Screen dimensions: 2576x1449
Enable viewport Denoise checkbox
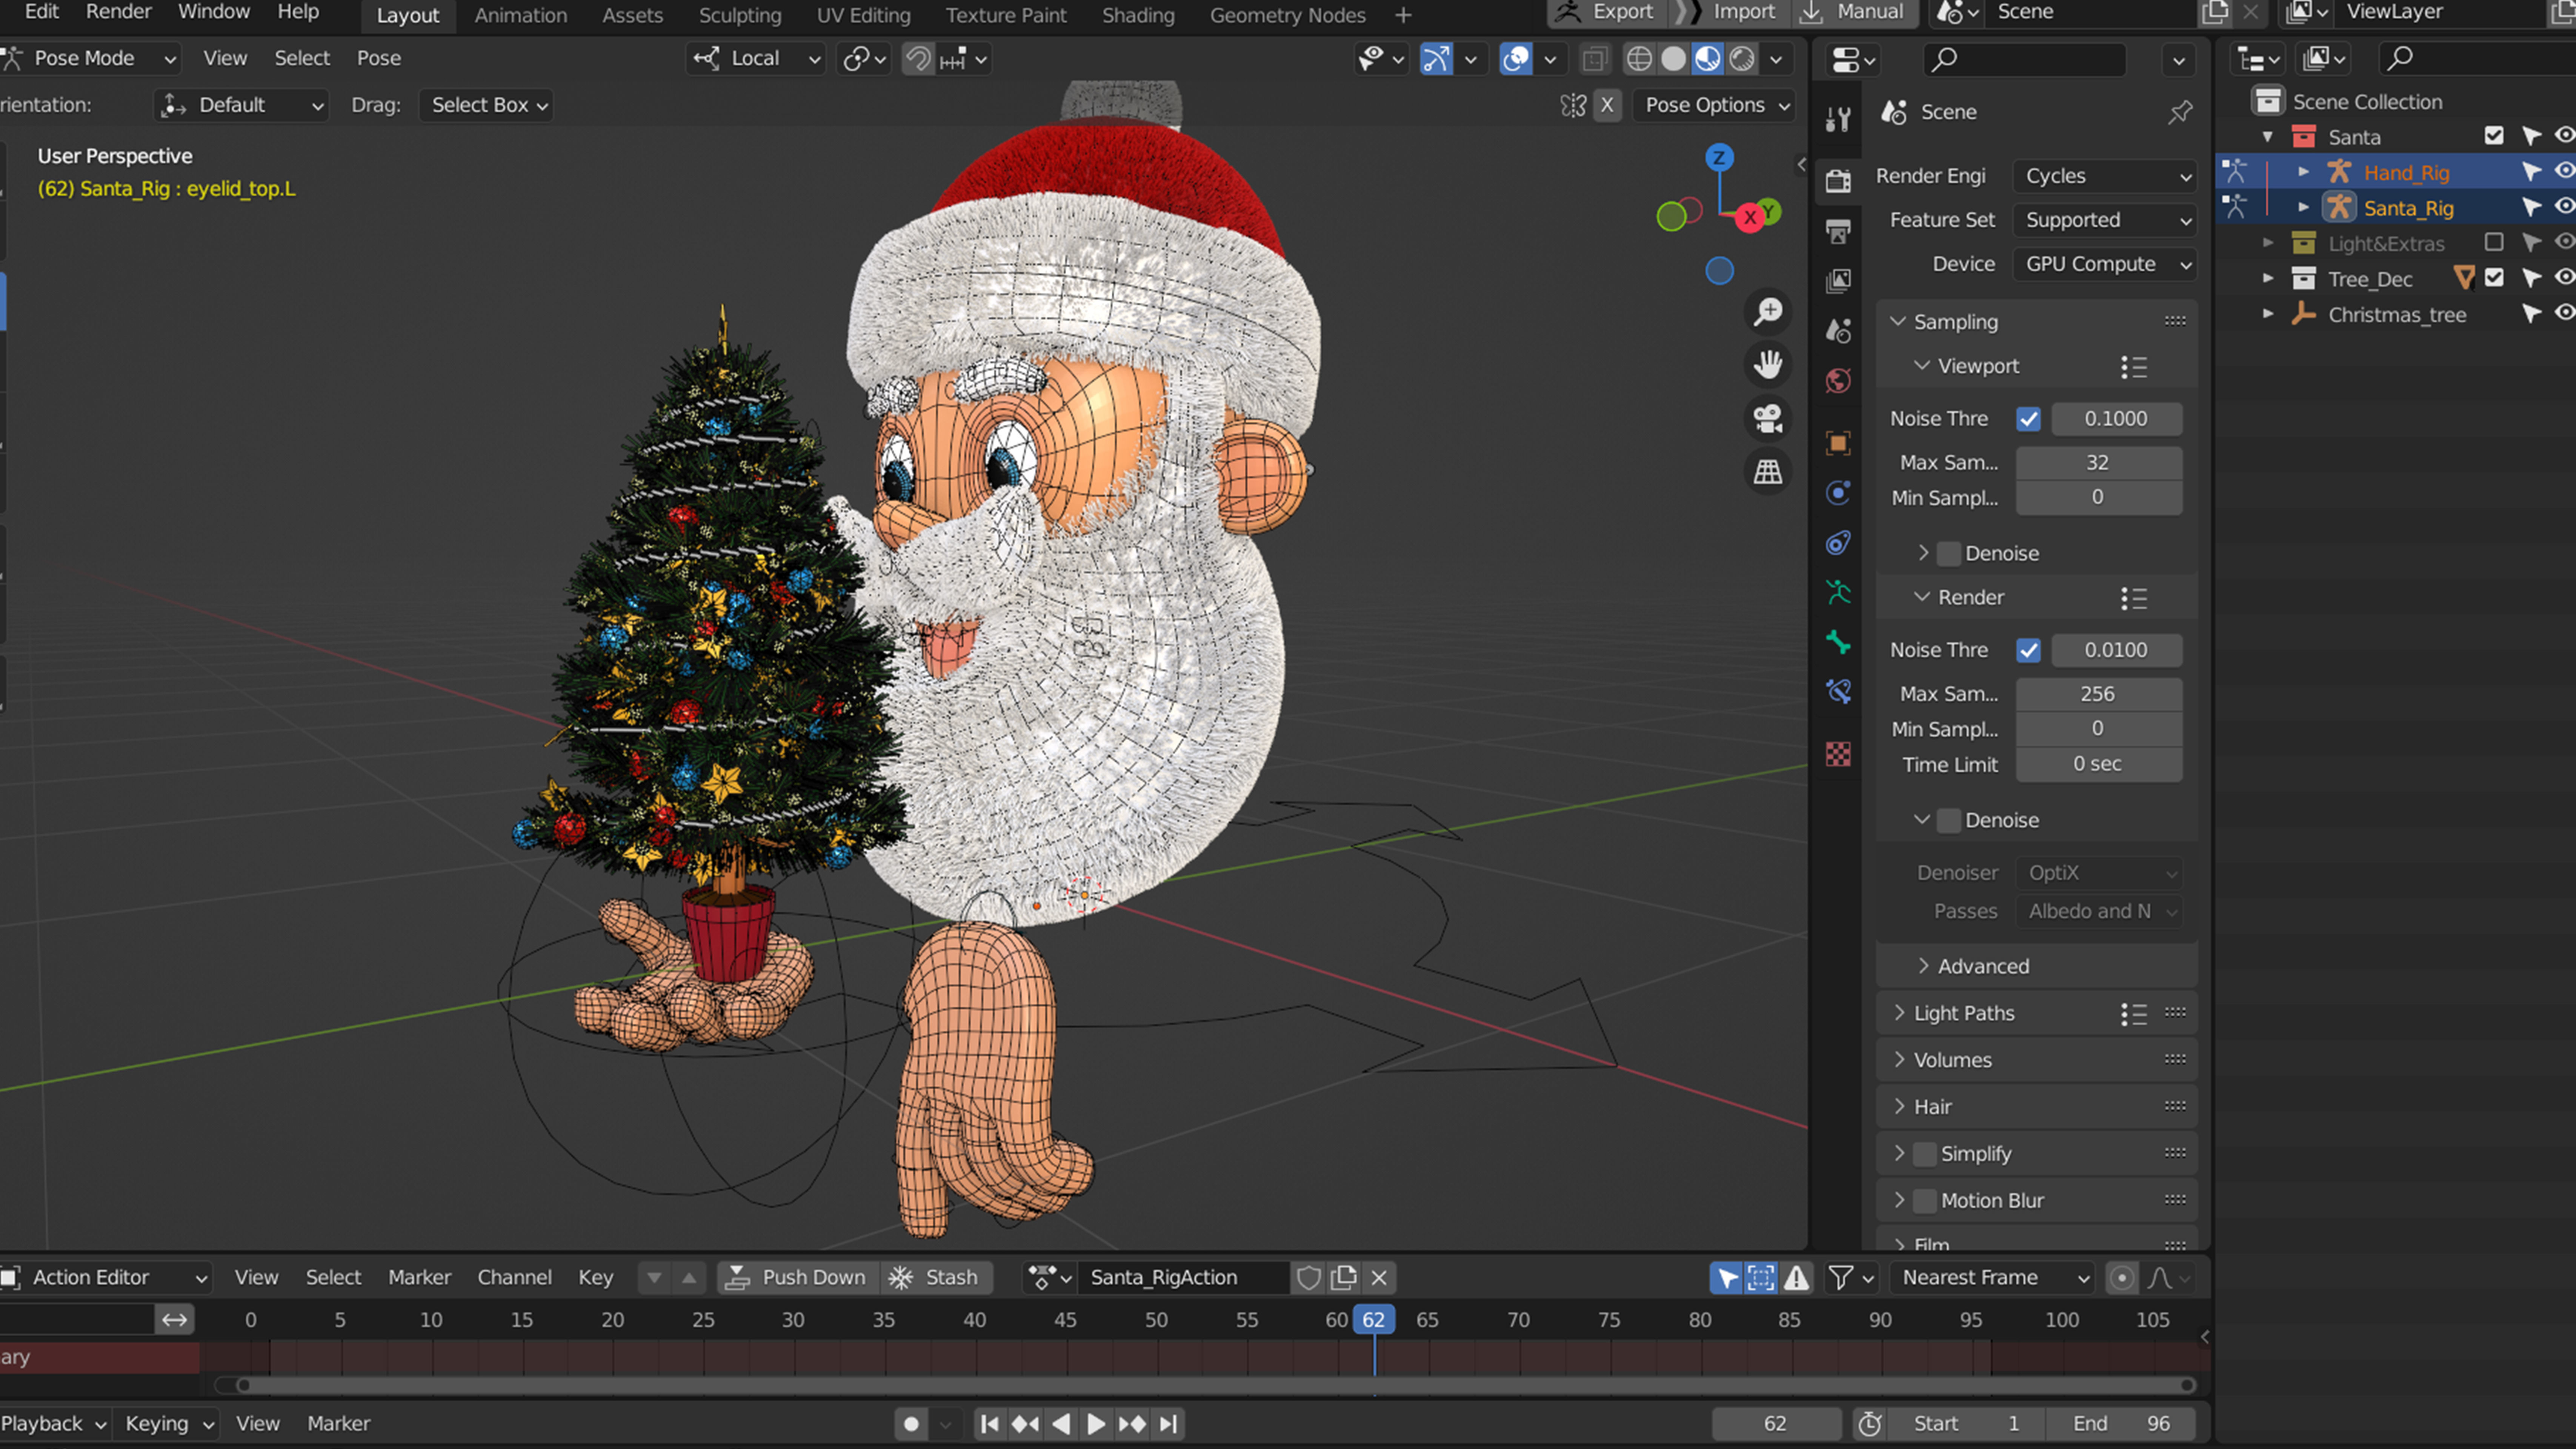click(1948, 553)
